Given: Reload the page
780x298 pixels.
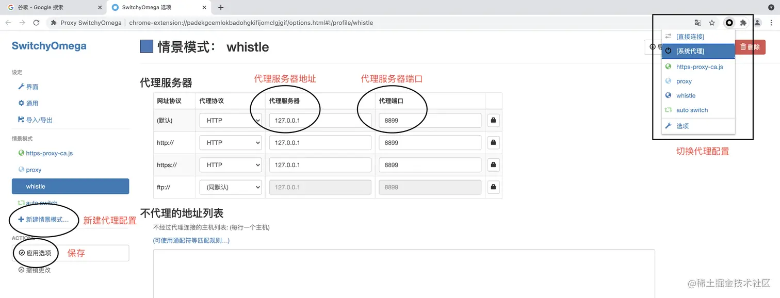Looking at the screenshot, I should (36, 23).
